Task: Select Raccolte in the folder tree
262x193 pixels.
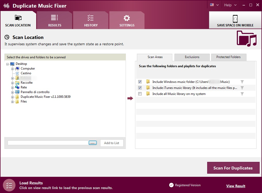Action: (x=26, y=83)
